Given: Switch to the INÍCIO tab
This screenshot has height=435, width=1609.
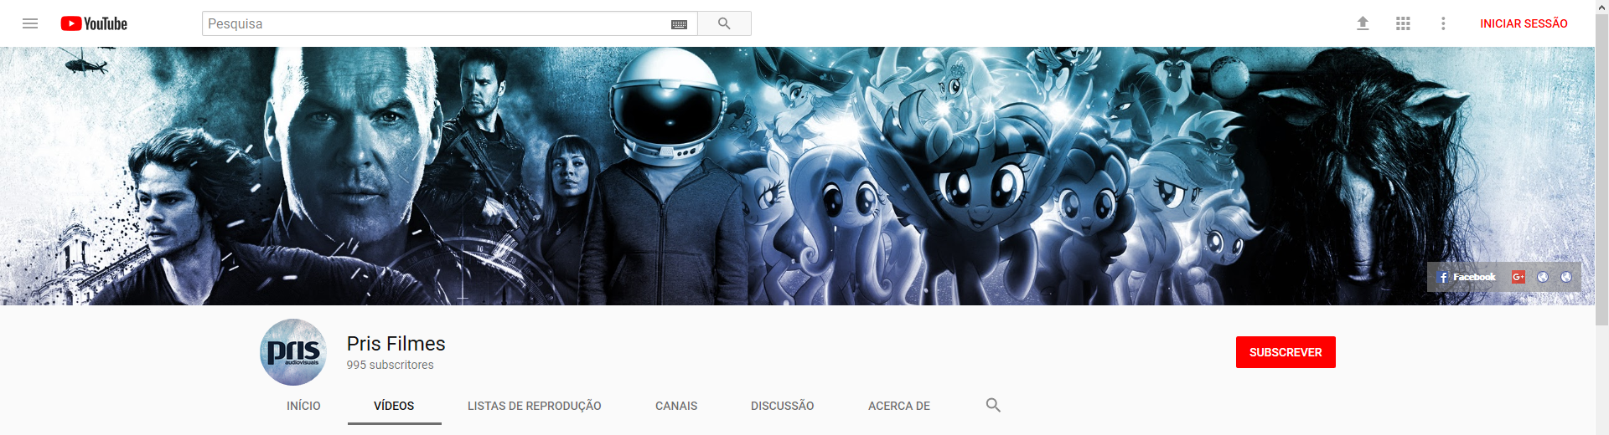Looking at the screenshot, I should click(x=303, y=406).
